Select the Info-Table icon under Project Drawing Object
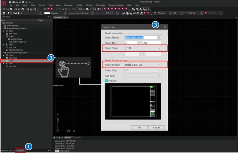The height and width of the screenshot is (153, 238). (x=7, y=33)
